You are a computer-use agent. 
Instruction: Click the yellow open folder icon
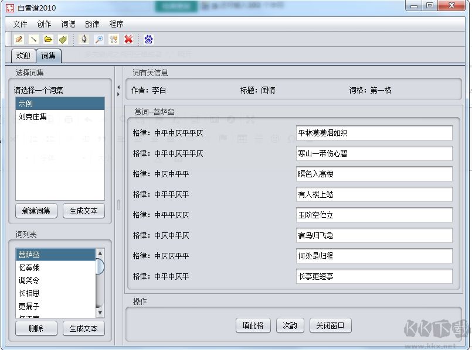point(48,39)
